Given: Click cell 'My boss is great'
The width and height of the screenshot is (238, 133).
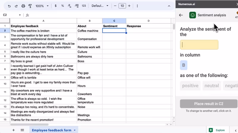Looking at the screenshot, I should 43,61.
